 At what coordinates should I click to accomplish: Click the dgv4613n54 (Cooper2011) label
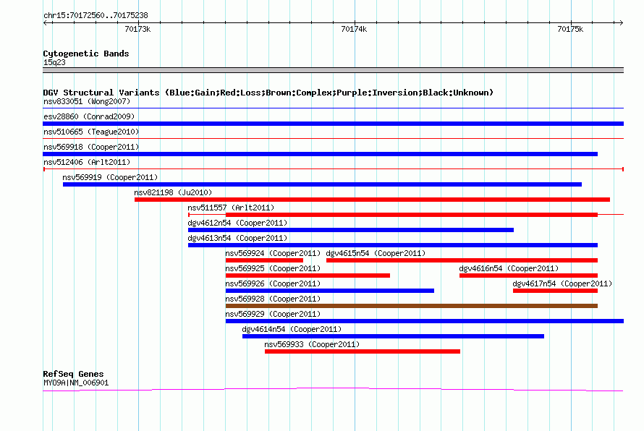pyautogui.click(x=237, y=238)
